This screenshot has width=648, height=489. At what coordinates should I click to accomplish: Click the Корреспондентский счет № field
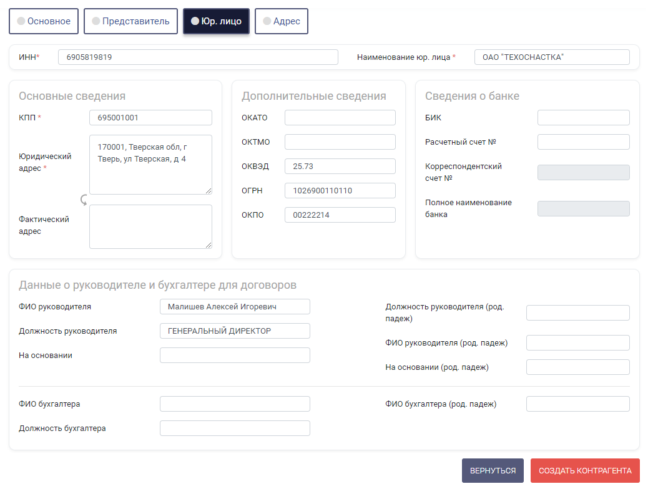[x=584, y=172]
